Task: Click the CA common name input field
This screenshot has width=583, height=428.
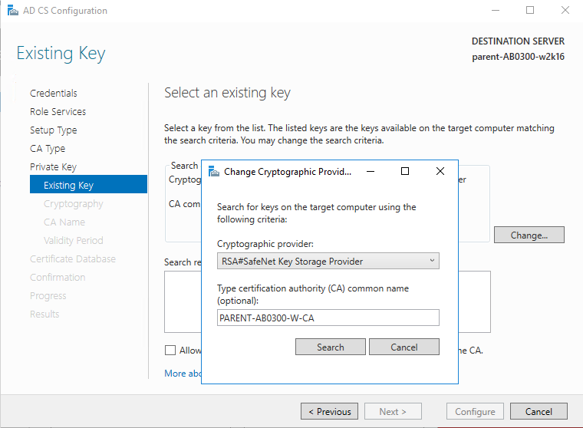Action: click(x=328, y=318)
